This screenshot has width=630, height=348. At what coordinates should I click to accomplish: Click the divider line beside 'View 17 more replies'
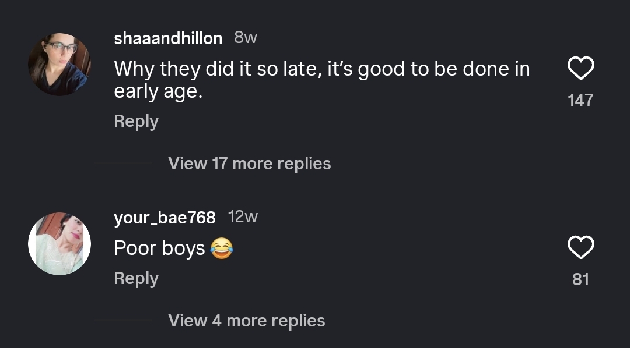tap(124, 164)
